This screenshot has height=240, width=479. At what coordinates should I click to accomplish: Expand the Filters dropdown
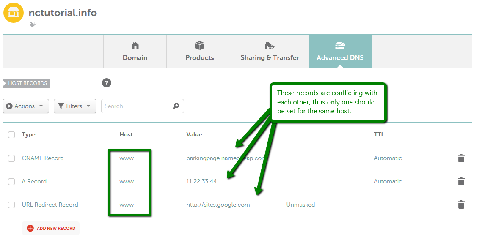[75, 106]
